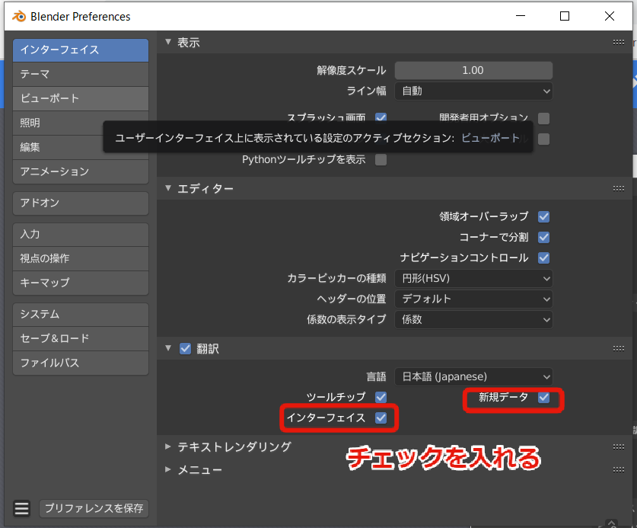Enable Pythonツールチップを表示 checkbox
Screen dimensions: 637x528
pyautogui.click(x=381, y=160)
